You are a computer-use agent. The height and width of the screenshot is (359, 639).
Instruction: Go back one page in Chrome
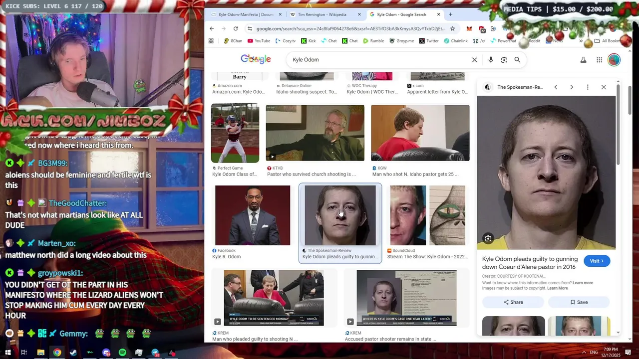pyautogui.click(x=212, y=28)
